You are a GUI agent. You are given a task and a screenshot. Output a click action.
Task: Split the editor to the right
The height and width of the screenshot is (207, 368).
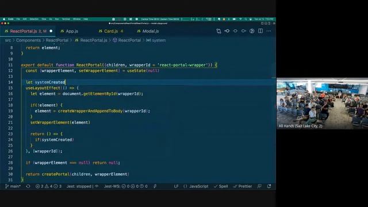click(260, 31)
